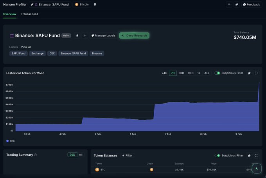Toggle Suspicious Filter in Token Balances
266x178 pixels.
pos(217,155)
